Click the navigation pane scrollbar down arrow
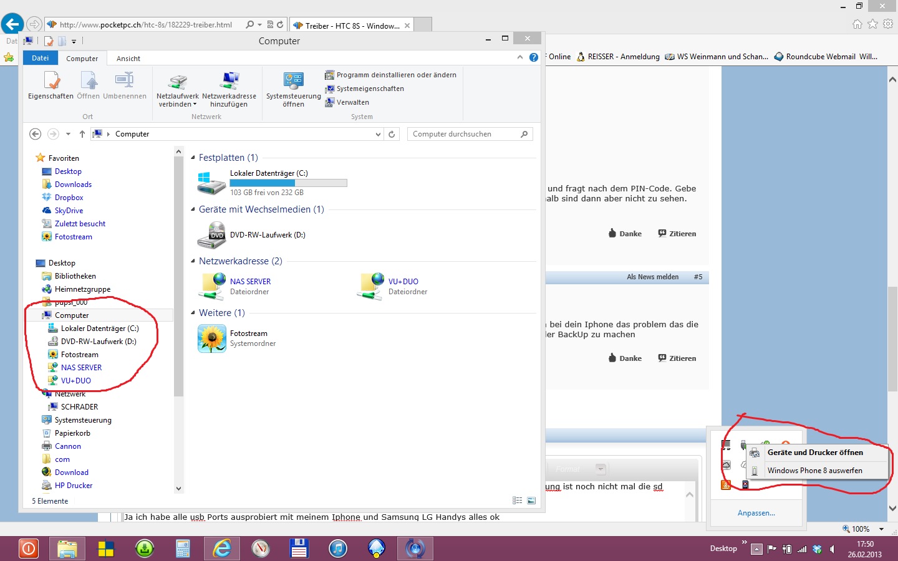The width and height of the screenshot is (898, 561). pyautogui.click(x=179, y=489)
